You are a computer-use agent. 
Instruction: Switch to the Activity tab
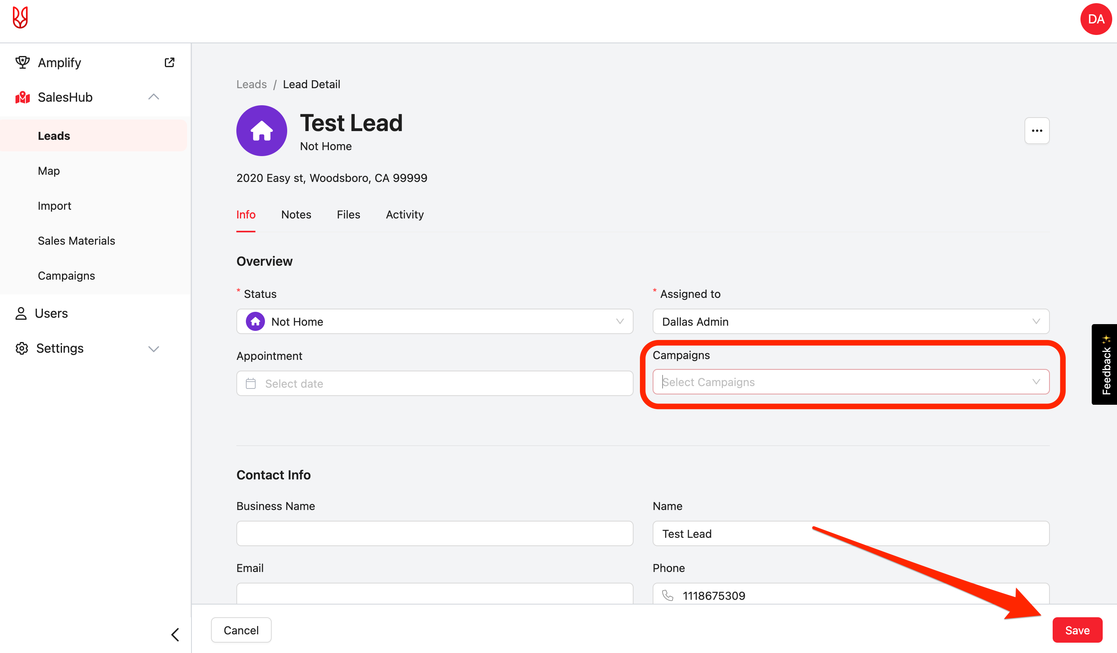tap(404, 214)
